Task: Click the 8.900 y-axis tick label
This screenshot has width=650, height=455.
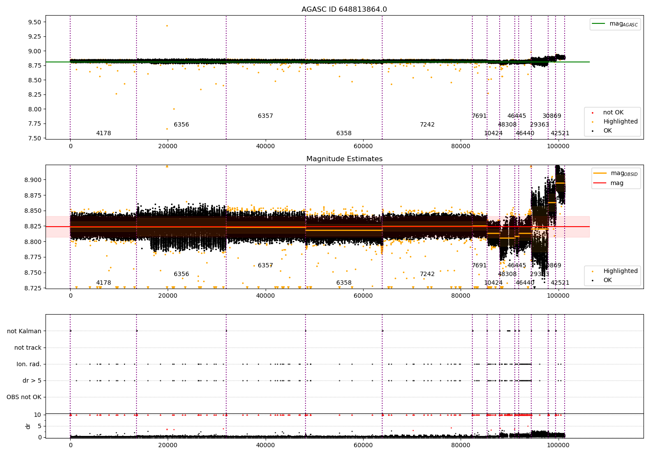Action: (x=32, y=180)
